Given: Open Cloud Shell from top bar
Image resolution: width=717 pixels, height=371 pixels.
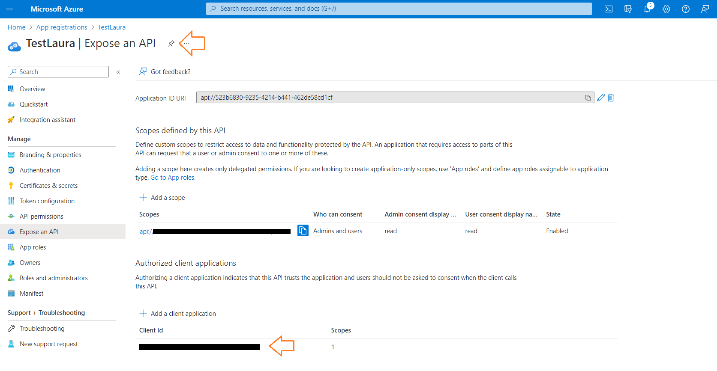Looking at the screenshot, I should pos(608,9).
